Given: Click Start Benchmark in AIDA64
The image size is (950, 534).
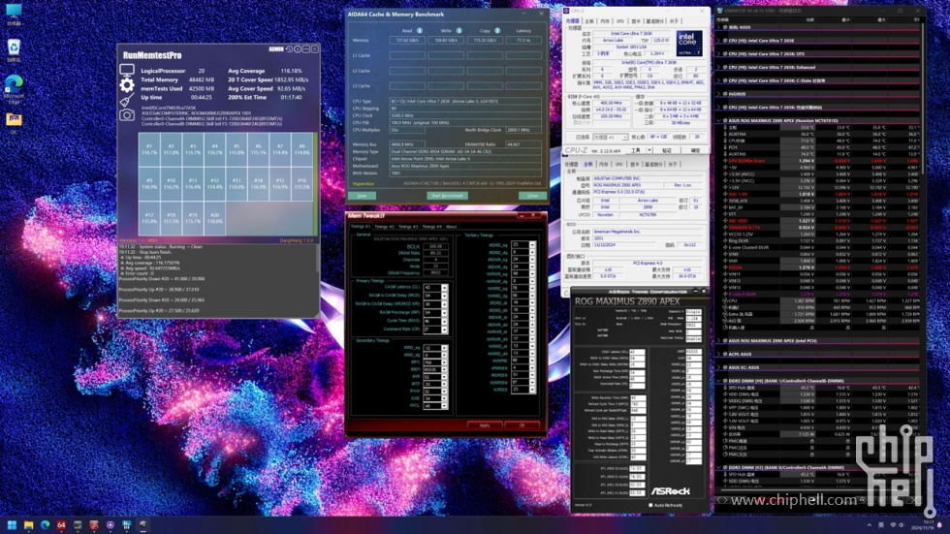Looking at the screenshot, I should [447, 196].
